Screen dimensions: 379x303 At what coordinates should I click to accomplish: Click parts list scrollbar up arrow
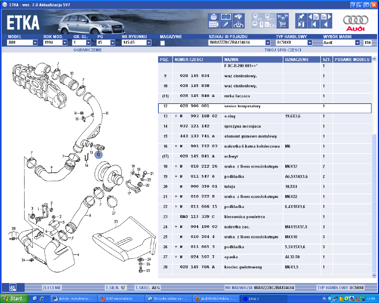tap(374, 59)
